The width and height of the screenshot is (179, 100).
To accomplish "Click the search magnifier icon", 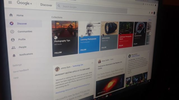I will [x=59, y=6].
